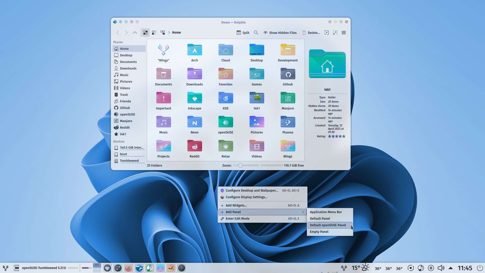Viewport: 485px width, 273px height.
Task: Open the hamburger menu in Dolphin
Action: tap(344, 32)
